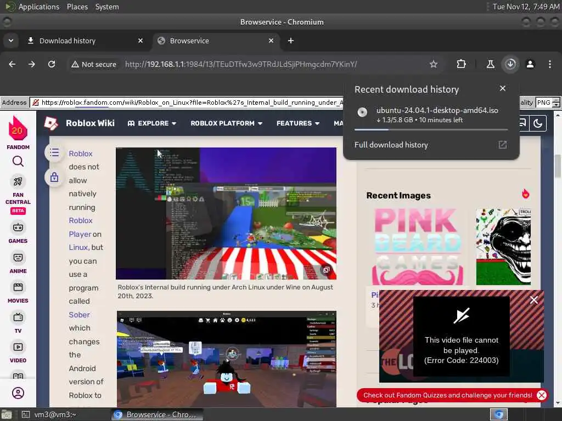Open Video in the Fandom sidebar
This screenshot has width=562, height=421.
pyautogui.click(x=18, y=352)
